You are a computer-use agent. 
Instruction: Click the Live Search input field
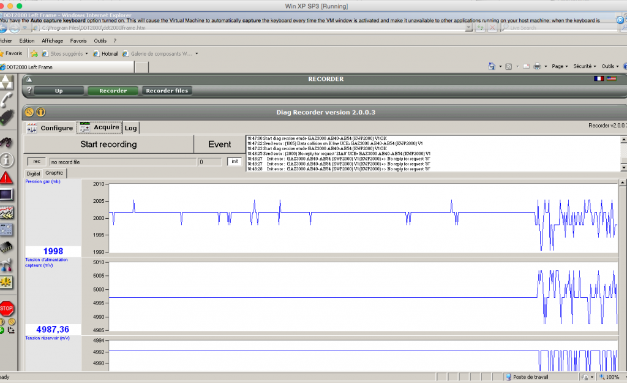[558, 28]
